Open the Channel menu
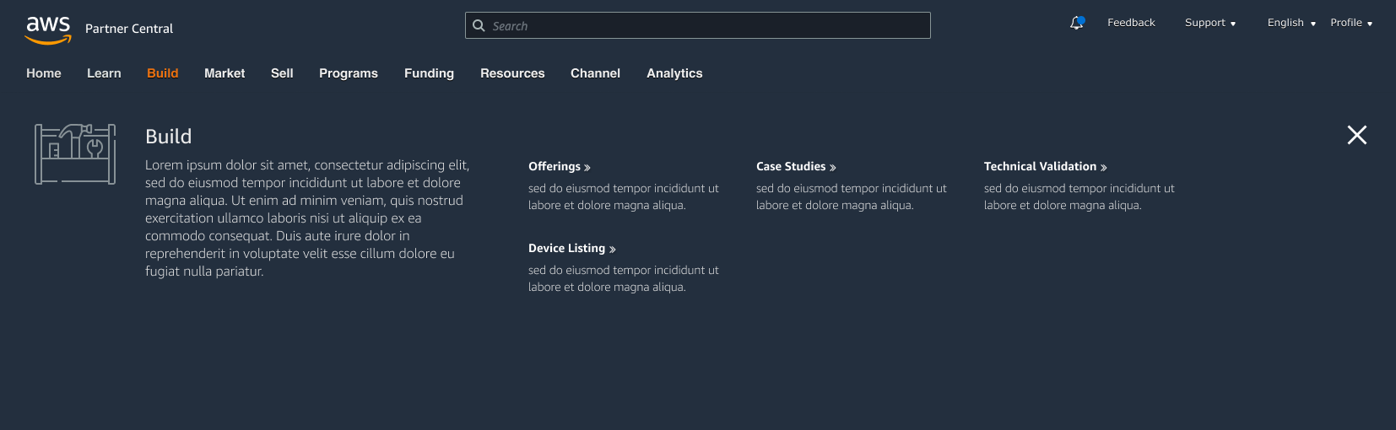The image size is (1396, 430). 595,73
